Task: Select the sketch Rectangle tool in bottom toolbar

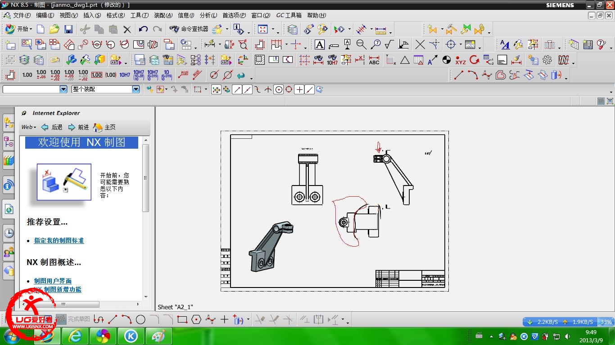Action: click(182, 320)
